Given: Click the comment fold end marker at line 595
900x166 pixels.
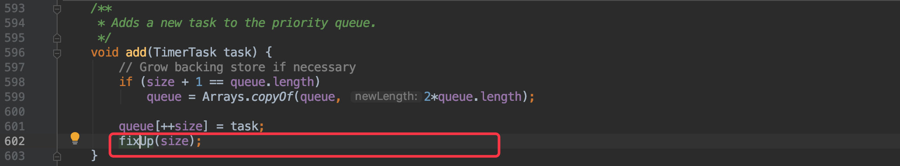Looking at the screenshot, I should (x=57, y=38).
